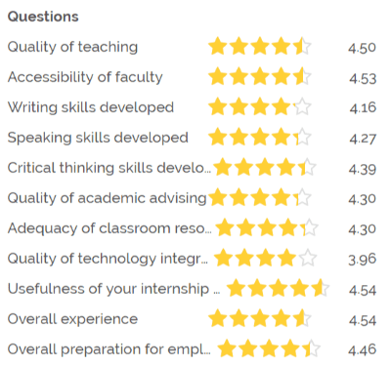This screenshot has height=365, width=391.
Task: Click half-filled fifth star for Accessibility of faculty
Action: coord(302,76)
